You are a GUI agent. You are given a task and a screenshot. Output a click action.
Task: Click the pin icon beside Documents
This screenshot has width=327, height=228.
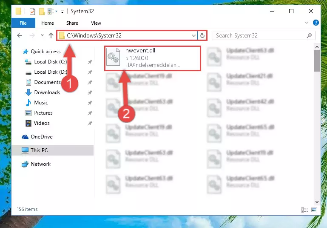[x=90, y=82]
